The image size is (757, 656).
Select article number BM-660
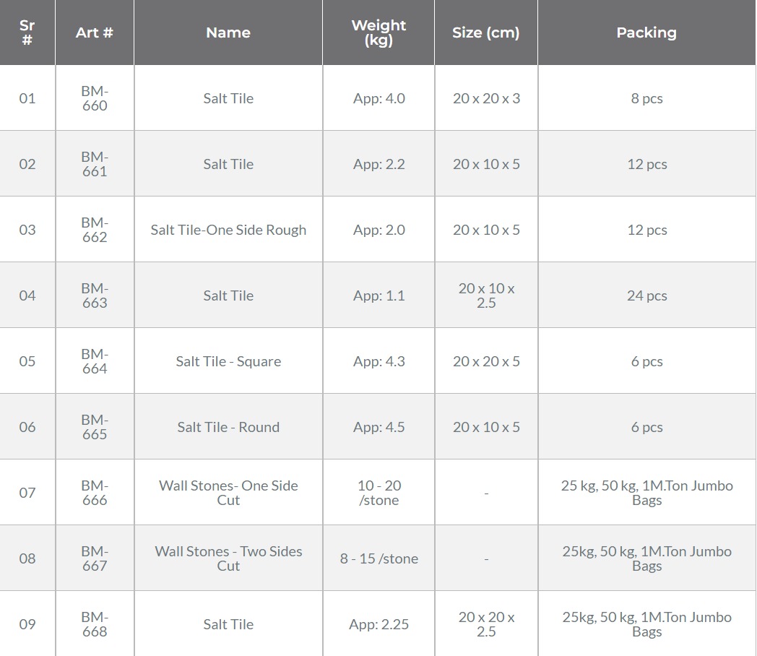click(95, 98)
